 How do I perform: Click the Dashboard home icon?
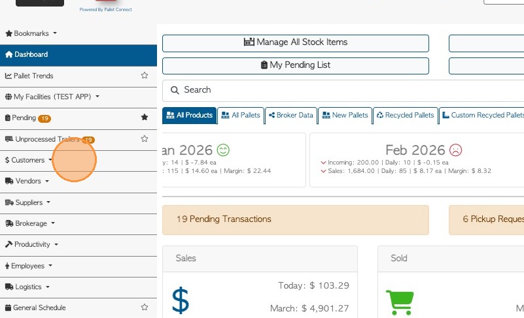pos(9,55)
